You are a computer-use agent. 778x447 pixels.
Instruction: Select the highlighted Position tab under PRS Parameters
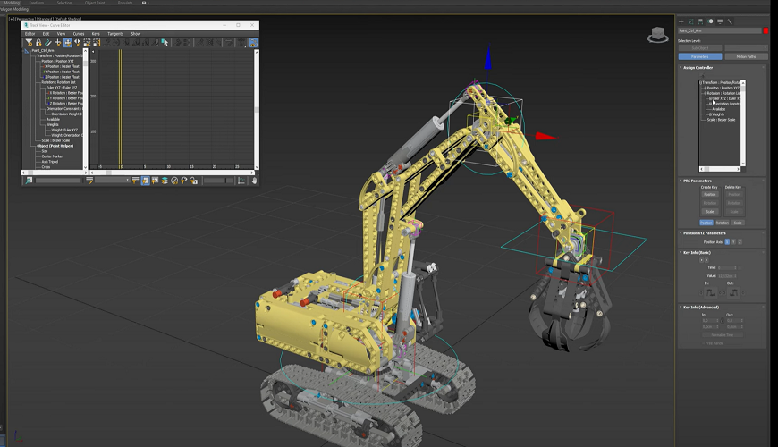(x=706, y=223)
